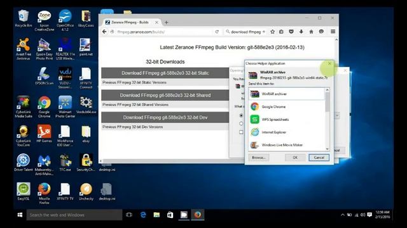Close the Zeranoe FFmpeg tab
This screenshot has height=228, width=407.
click(x=156, y=23)
